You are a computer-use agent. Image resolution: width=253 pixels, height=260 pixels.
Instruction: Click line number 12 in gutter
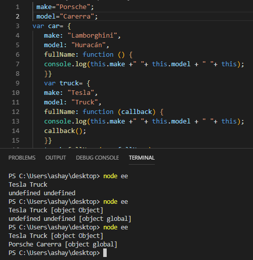click(x=16, y=112)
